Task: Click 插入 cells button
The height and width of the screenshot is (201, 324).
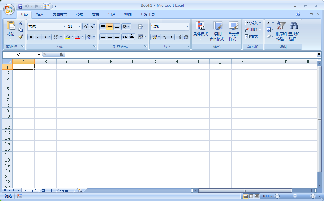Action: (253, 23)
